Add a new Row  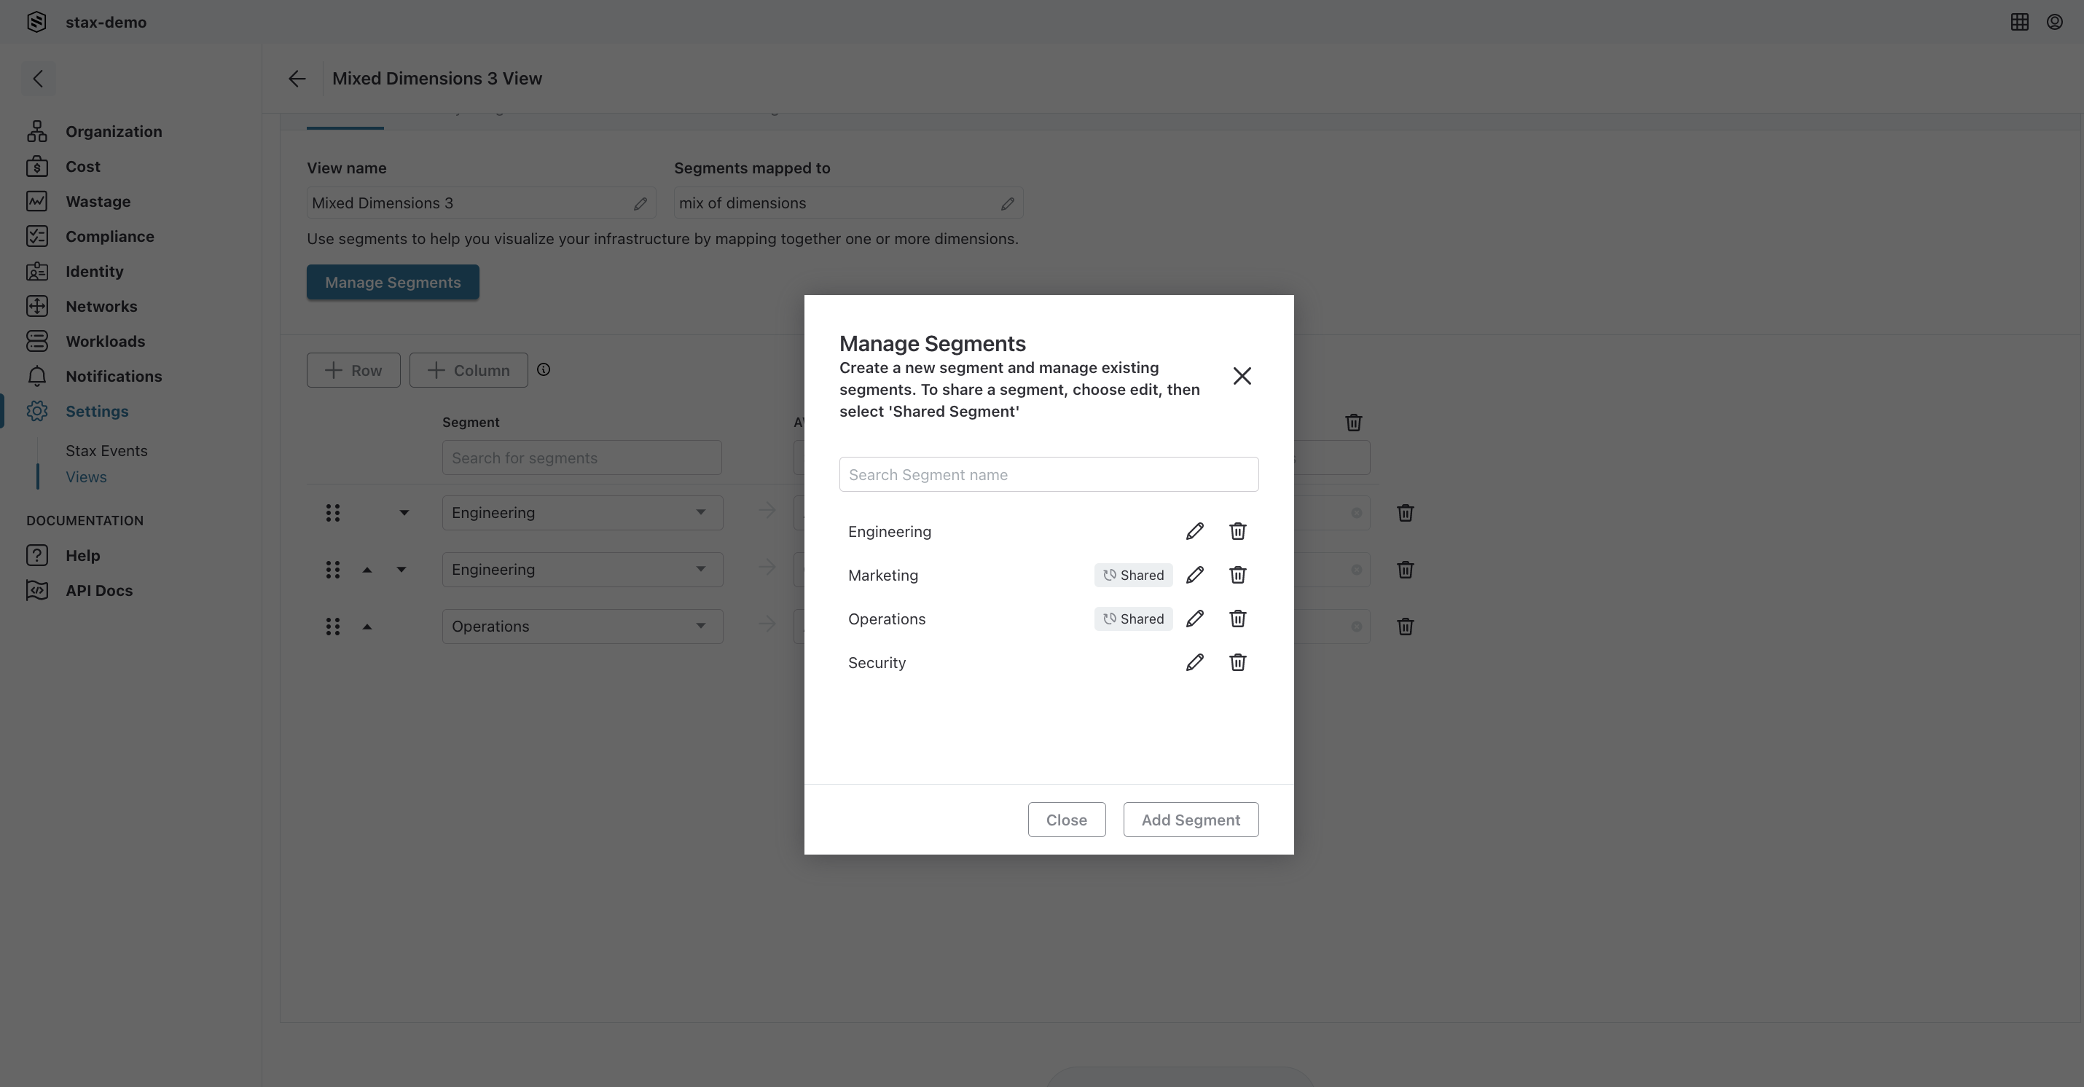(x=353, y=370)
